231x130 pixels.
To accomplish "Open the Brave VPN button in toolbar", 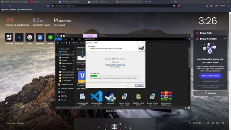I will click(x=222, y=6).
